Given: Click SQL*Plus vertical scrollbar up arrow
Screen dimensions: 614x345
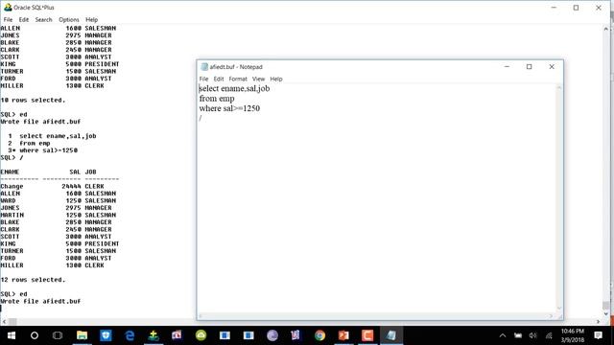Looking at the screenshot, I should (606, 29).
